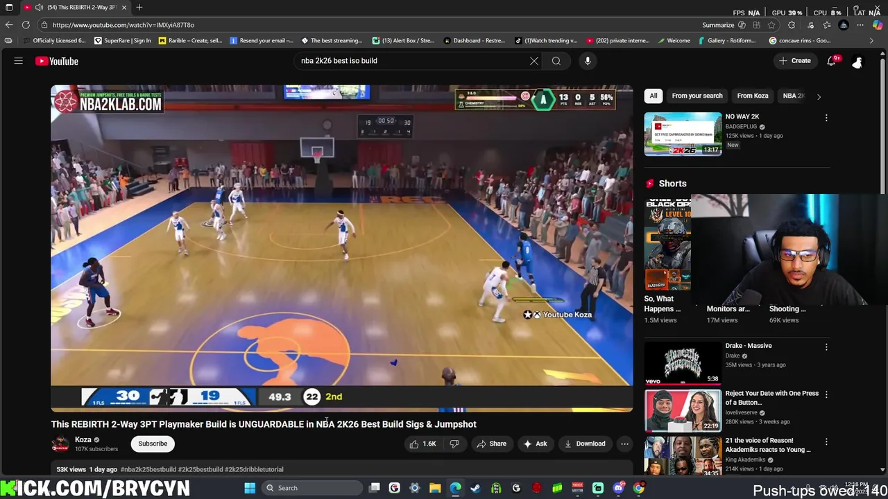Open YouTube notifications bell

pyautogui.click(x=832, y=61)
